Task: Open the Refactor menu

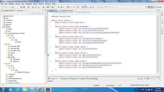Action: tap(11, 4)
